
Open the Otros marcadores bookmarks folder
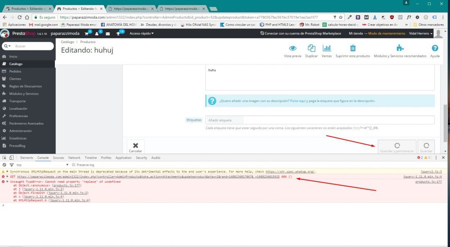429,25
